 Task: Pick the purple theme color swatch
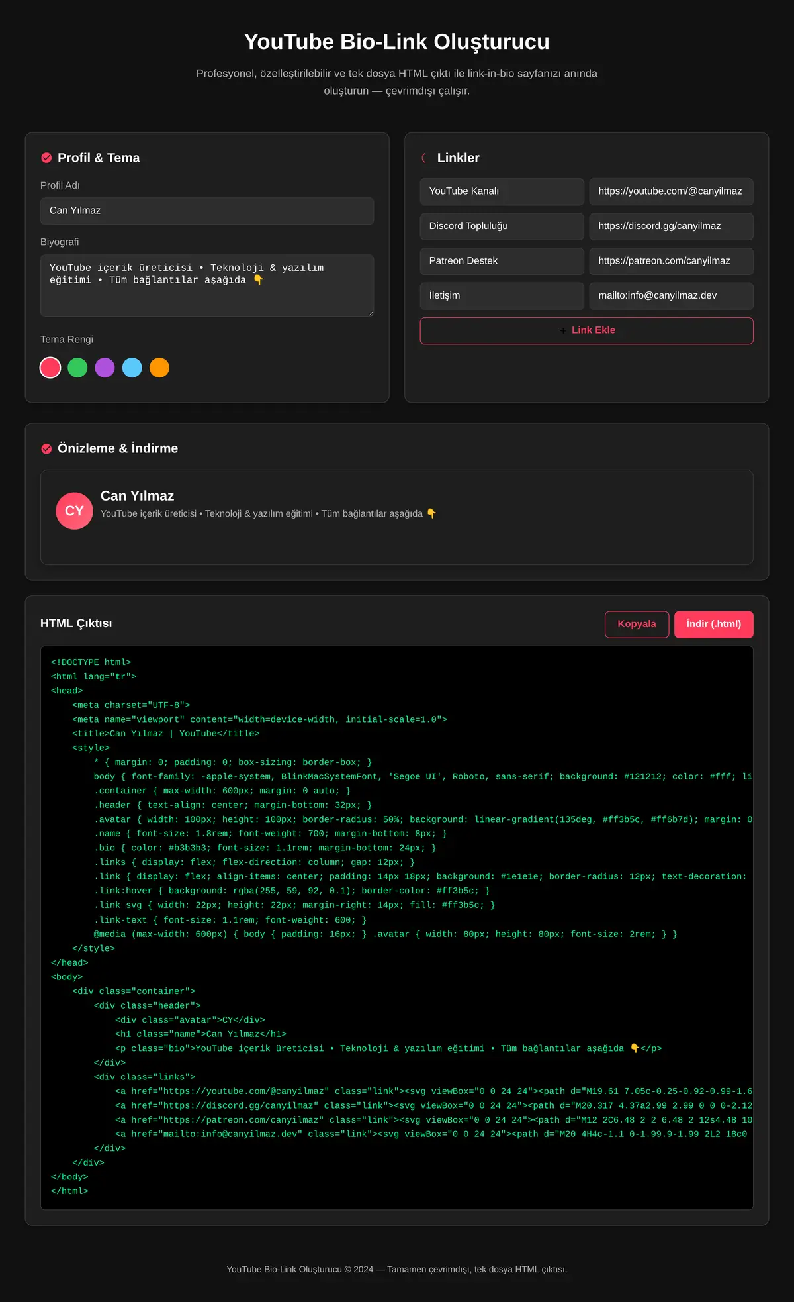pos(105,368)
